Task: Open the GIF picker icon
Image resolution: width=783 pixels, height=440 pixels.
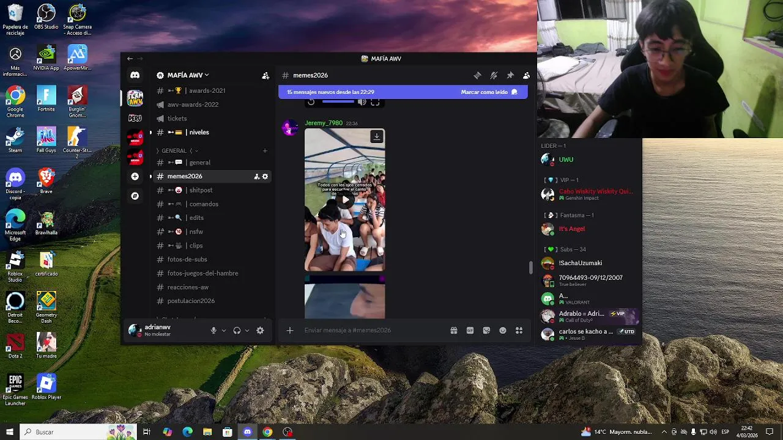Action: pos(470,331)
